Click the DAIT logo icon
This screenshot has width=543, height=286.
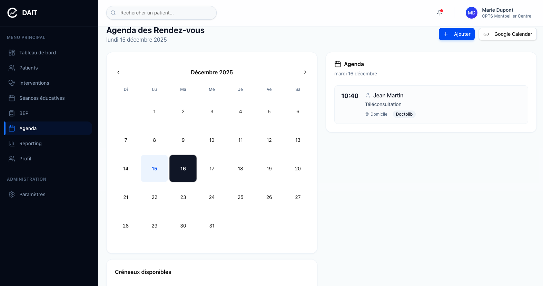click(12, 13)
